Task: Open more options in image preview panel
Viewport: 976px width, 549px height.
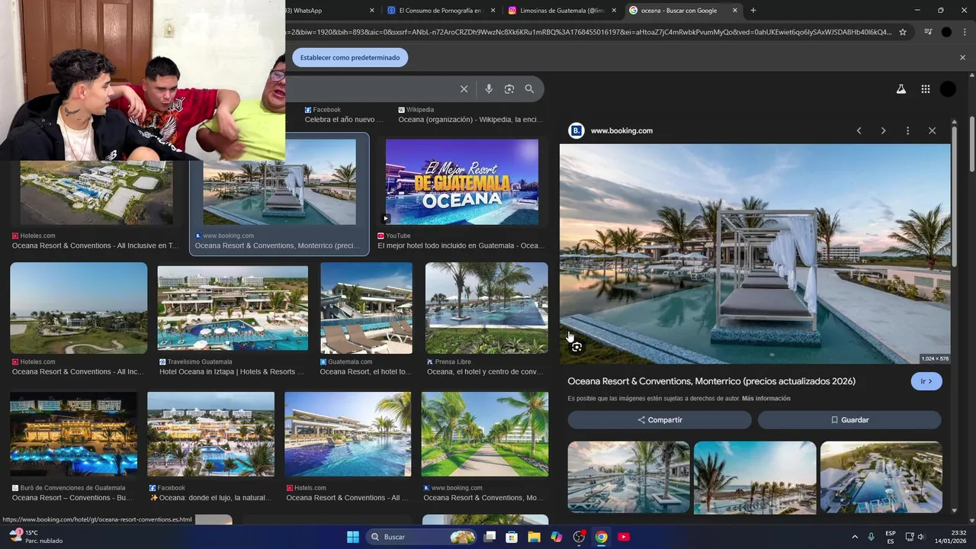Action: [x=907, y=130]
